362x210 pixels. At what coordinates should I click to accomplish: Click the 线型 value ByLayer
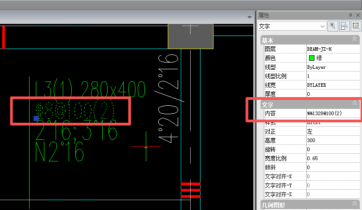click(316, 67)
